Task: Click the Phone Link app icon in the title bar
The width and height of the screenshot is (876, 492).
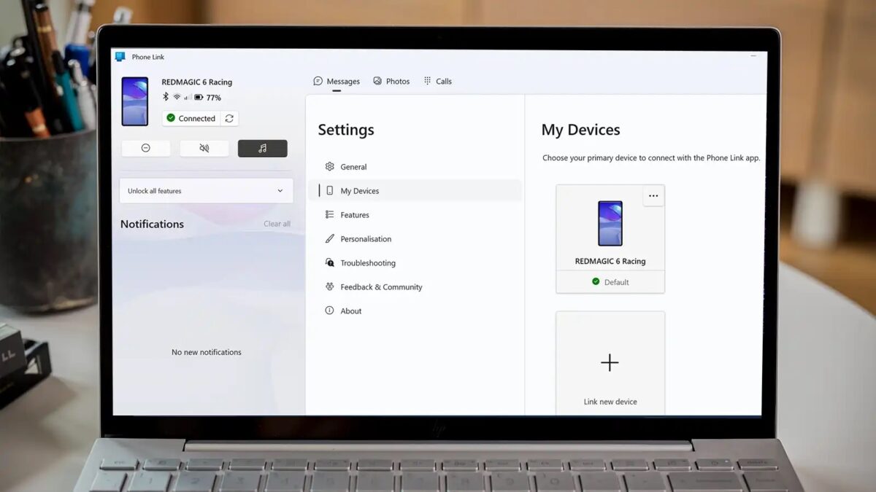Action: 120,57
